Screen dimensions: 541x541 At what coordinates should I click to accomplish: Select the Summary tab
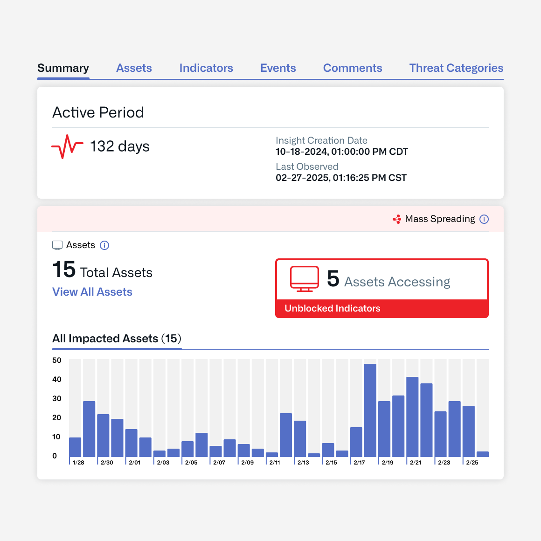tap(63, 68)
